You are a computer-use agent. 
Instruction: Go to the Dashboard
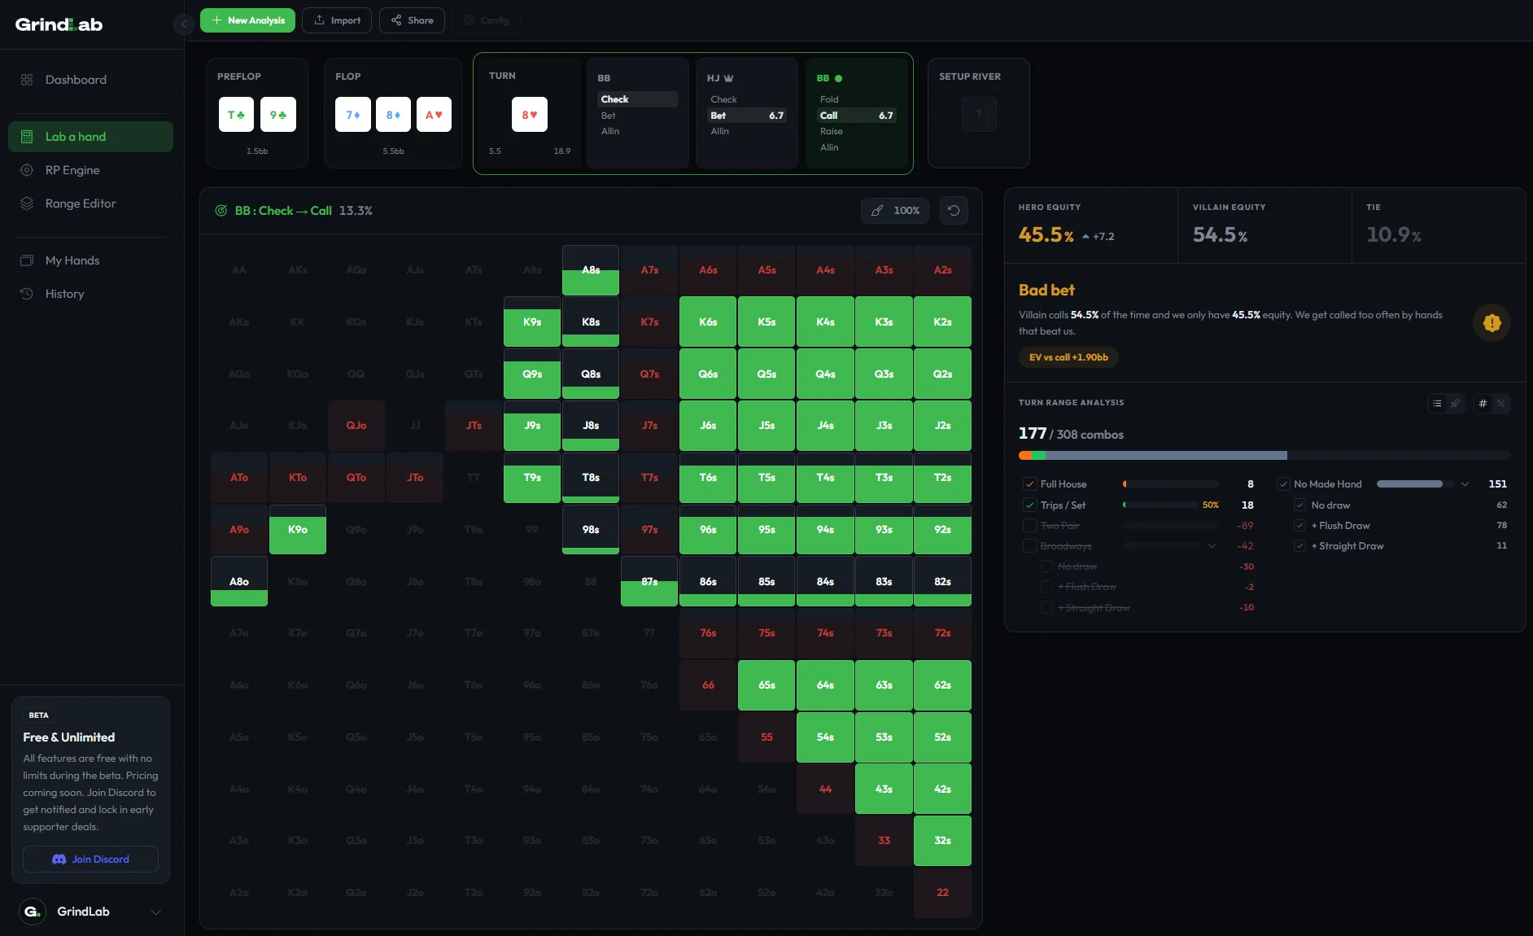point(75,80)
